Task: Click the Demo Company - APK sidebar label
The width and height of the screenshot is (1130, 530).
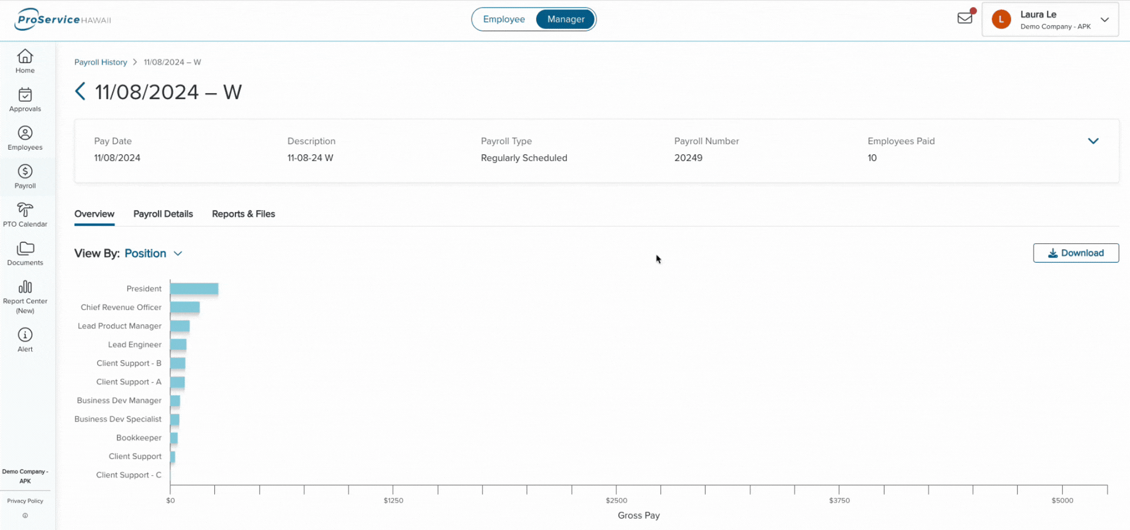Action: coord(25,476)
